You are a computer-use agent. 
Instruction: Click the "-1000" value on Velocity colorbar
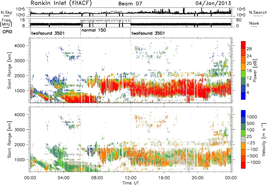[x=254, y=162]
